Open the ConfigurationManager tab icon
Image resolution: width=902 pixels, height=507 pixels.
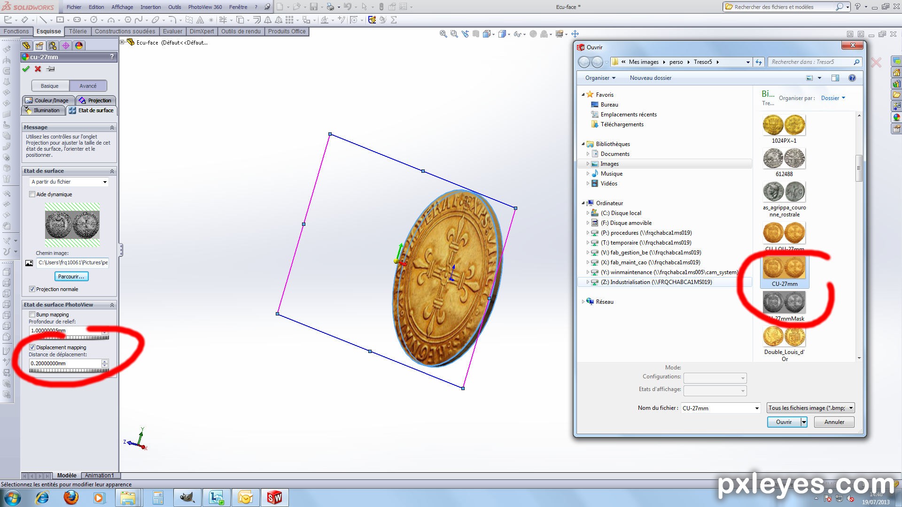pyautogui.click(x=53, y=46)
